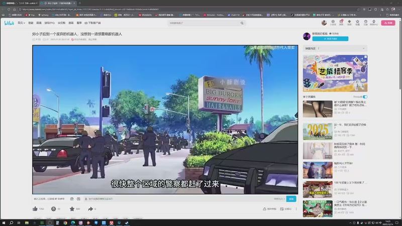Click the browser home button
Screen dimensions: 402x226
[15, 10]
